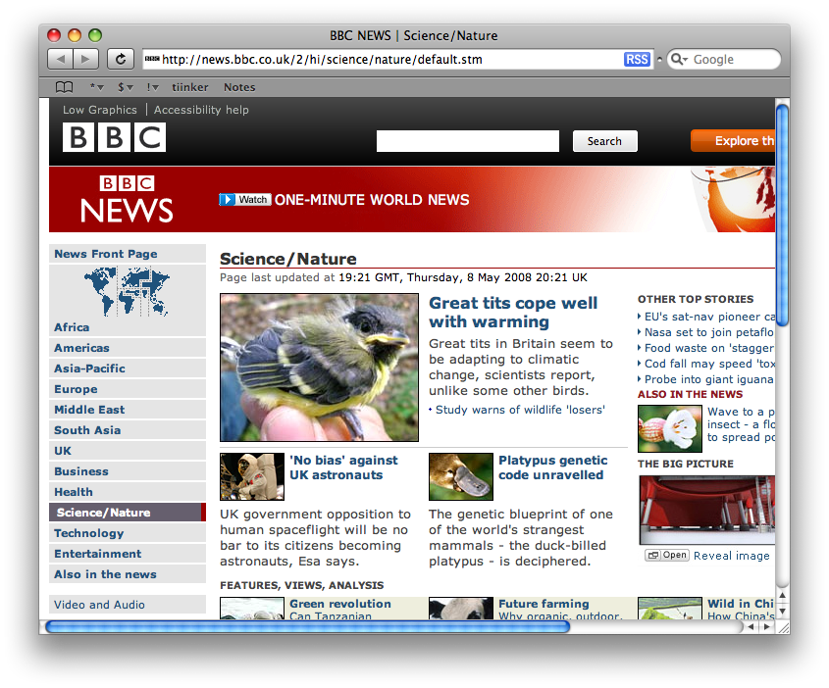Open the star bookmarks folder dropdown

96,87
